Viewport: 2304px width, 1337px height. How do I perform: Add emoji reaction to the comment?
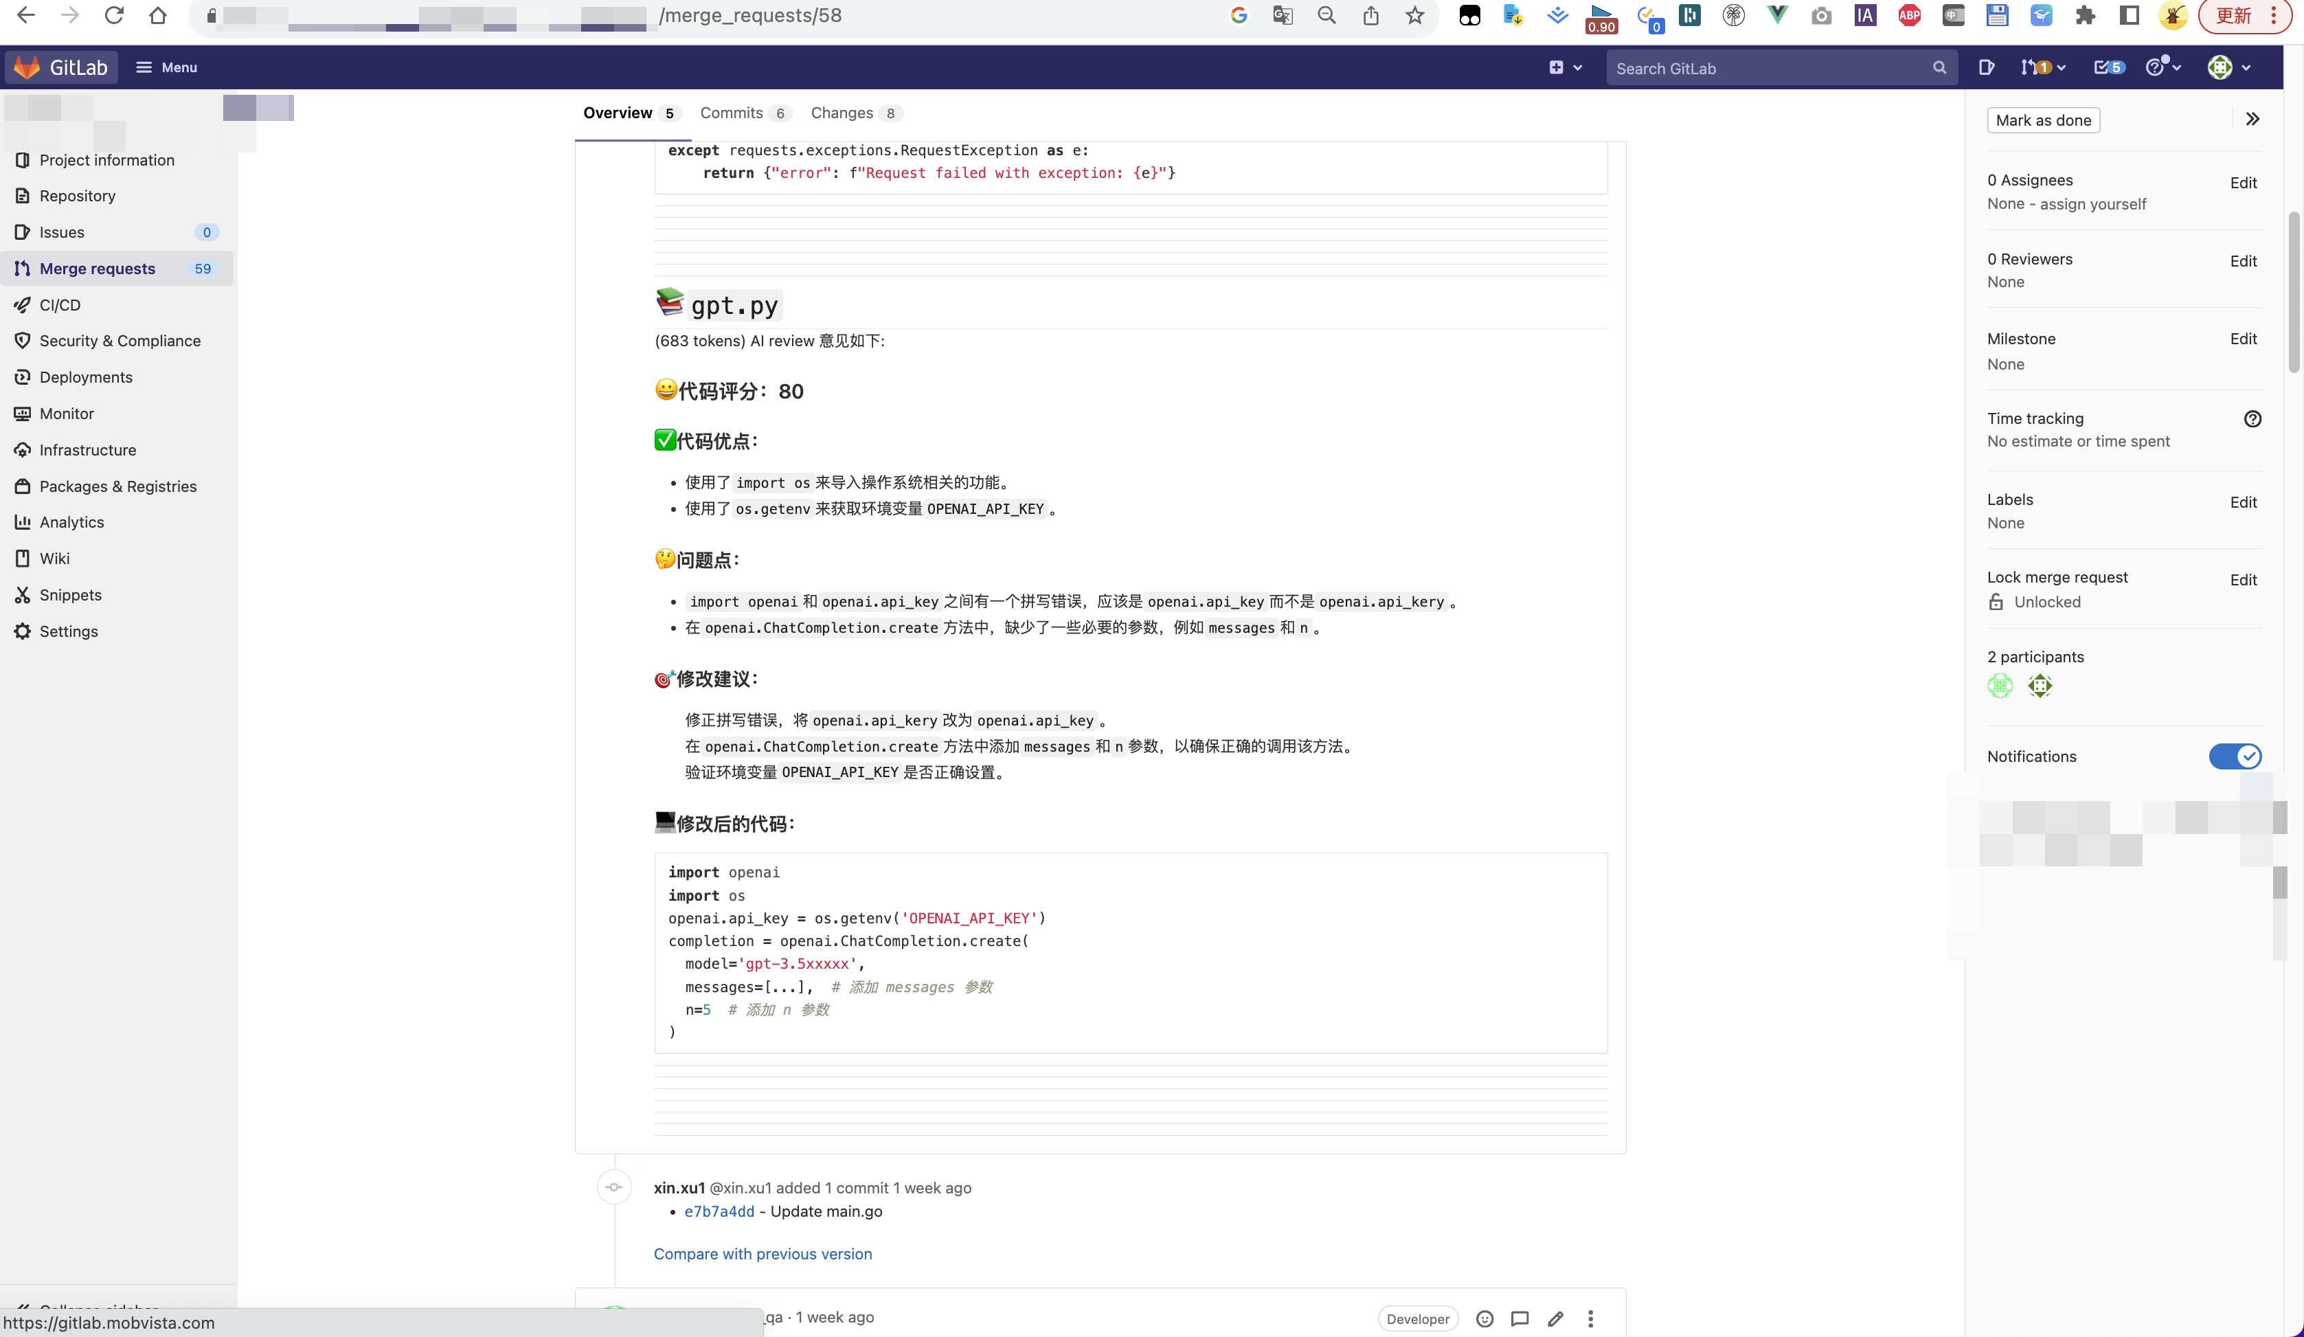pyautogui.click(x=1484, y=1318)
